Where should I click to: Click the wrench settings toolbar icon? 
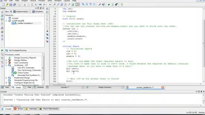click(100, 4)
